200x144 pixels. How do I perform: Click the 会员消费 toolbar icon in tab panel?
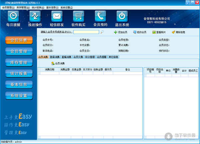tap(53, 63)
